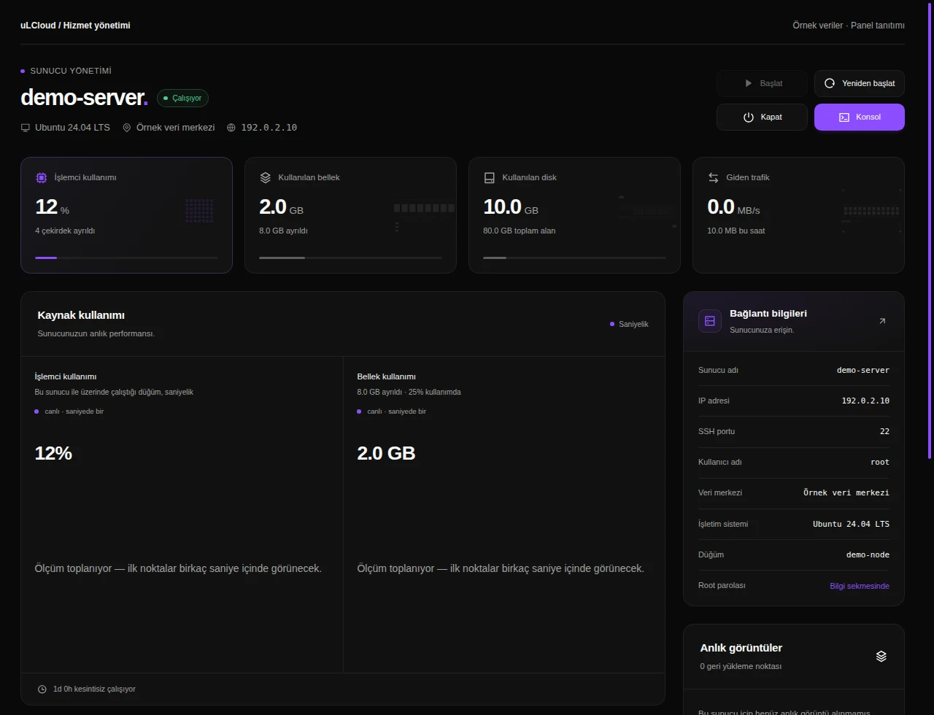Click the Örnek veriler · Panel tanıtımı text
This screenshot has width=934, height=715.
click(849, 26)
